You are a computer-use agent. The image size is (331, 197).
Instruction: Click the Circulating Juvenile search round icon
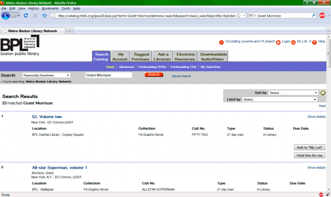click(x=221, y=42)
